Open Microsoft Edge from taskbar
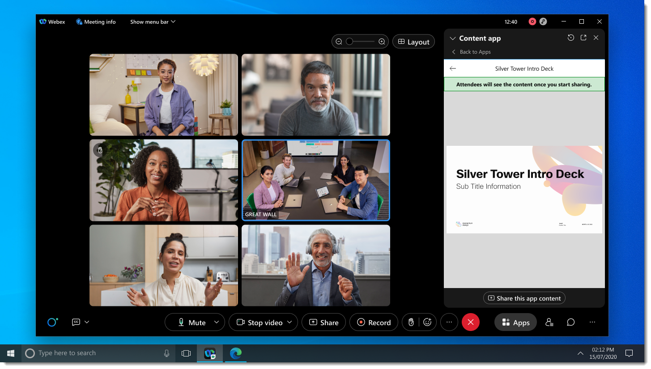Screen dimensions: 651x369 pos(236,353)
